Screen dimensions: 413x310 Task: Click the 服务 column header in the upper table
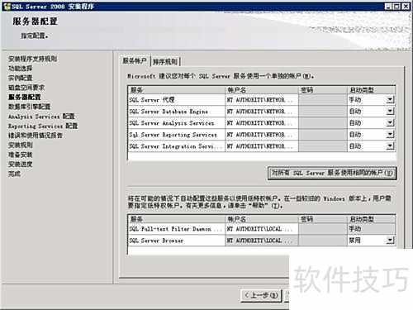[x=177, y=90]
